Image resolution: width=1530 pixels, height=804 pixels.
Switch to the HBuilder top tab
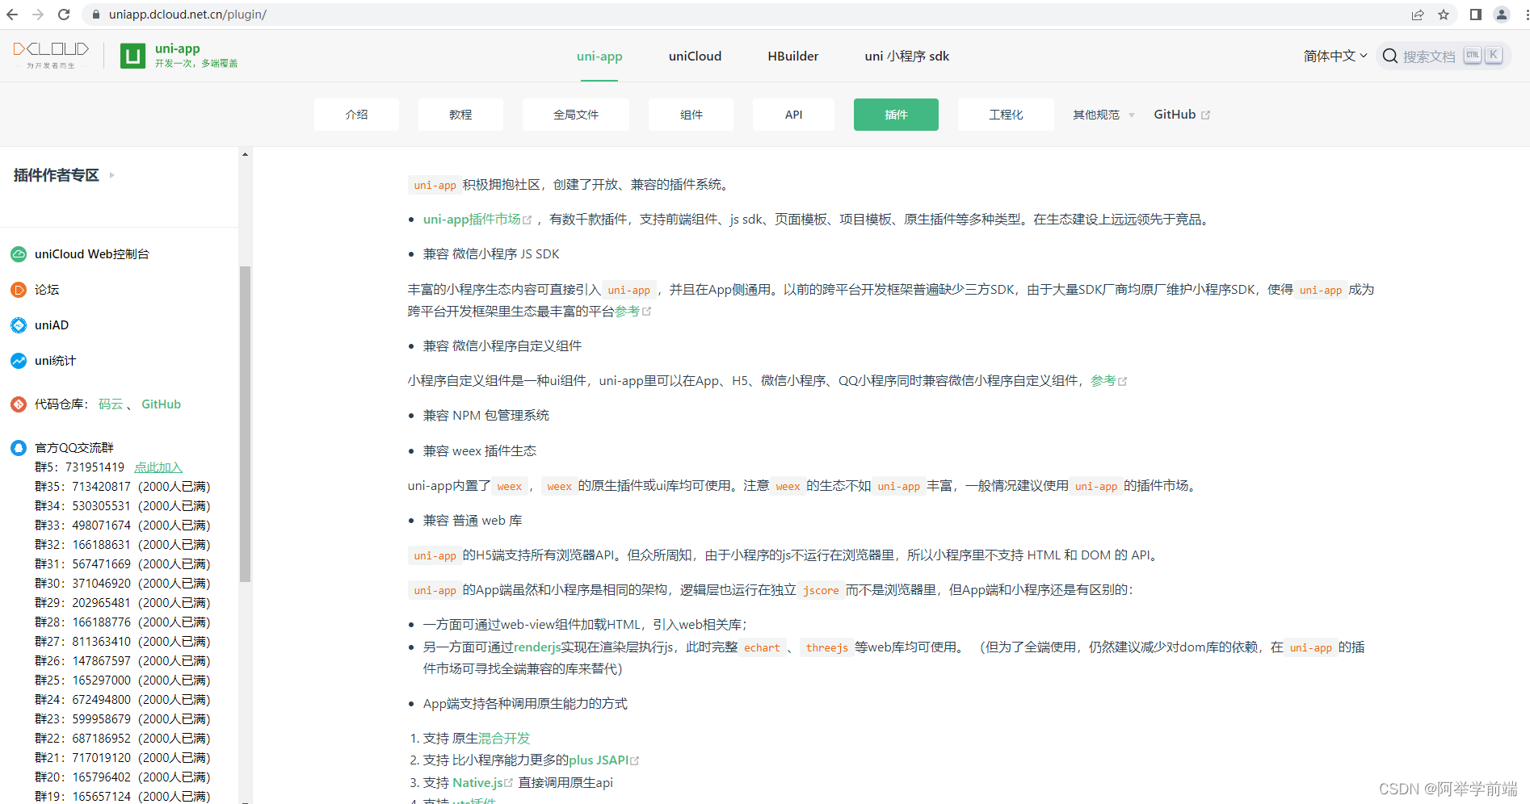793,57
